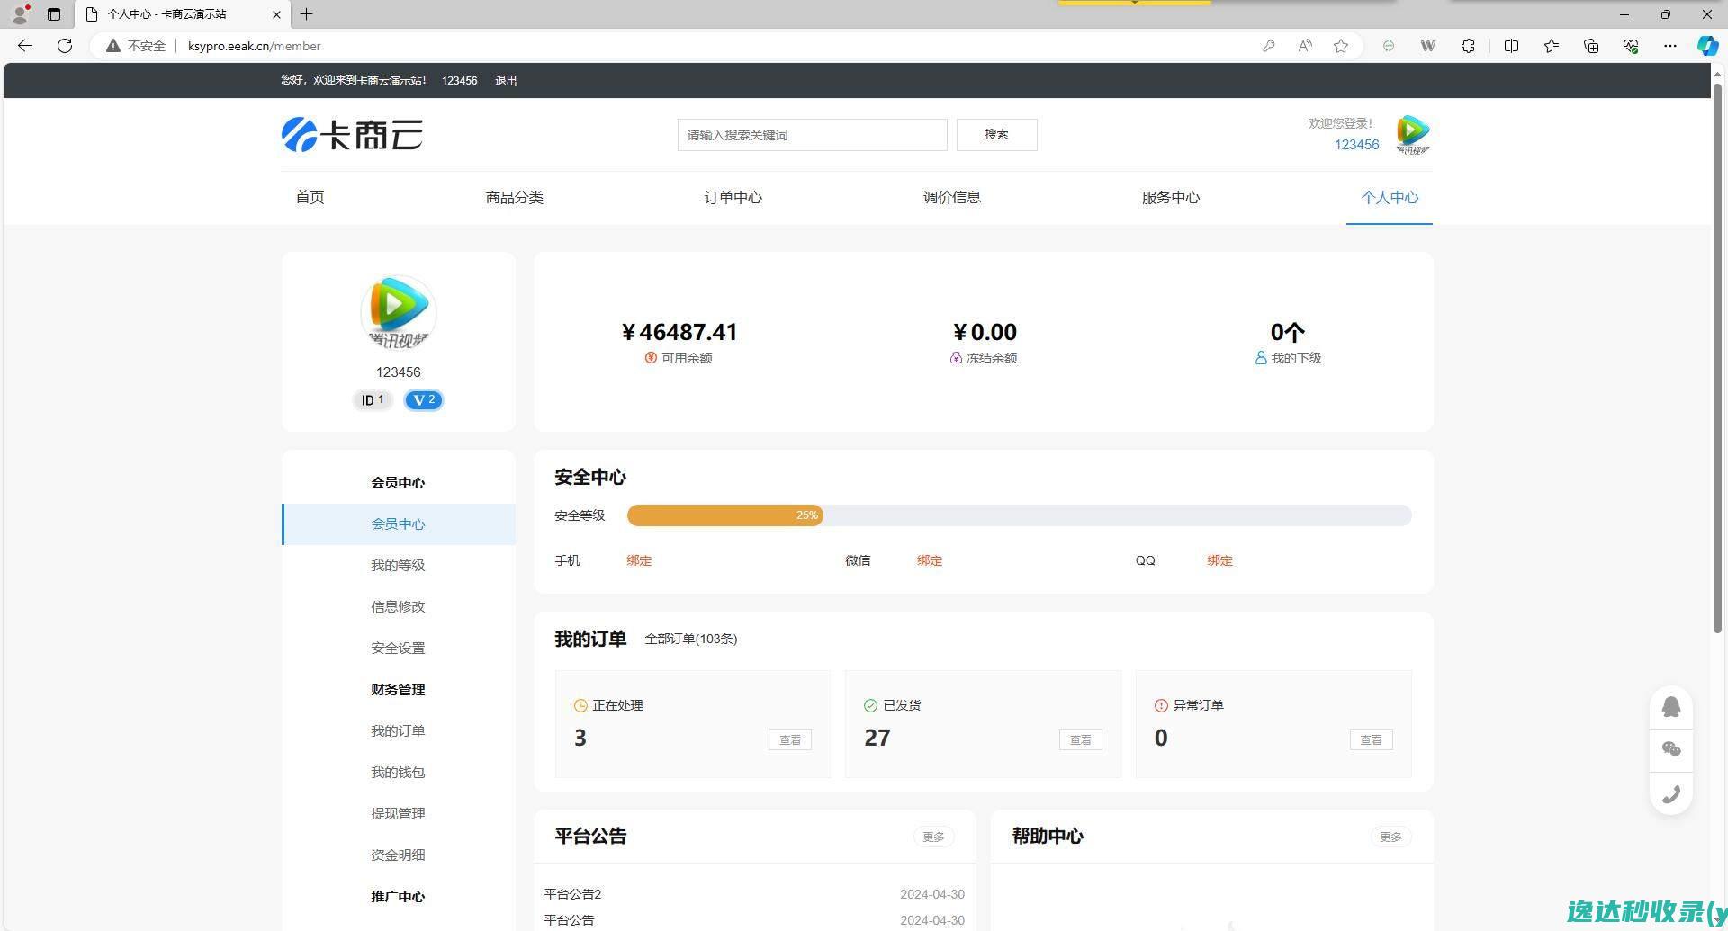Click the ID 1 badge
The height and width of the screenshot is (931, 1728).
coord(373,400)
